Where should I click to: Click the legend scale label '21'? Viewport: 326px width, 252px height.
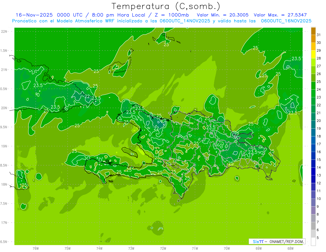(x=319, y=113)
